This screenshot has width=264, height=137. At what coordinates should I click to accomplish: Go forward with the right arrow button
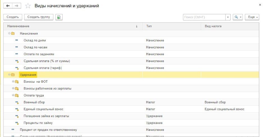pyautogui.click(x=17, y=6)
